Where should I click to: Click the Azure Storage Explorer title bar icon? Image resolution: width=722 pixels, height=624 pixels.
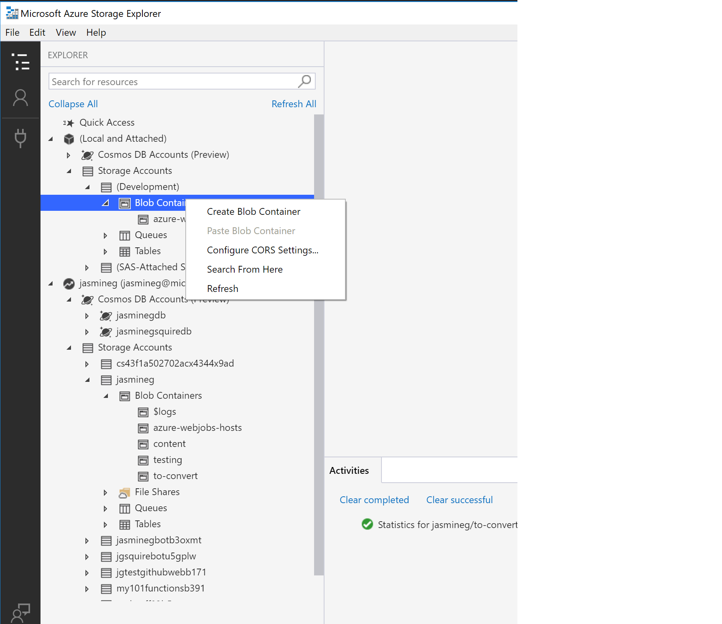point(12,13)
